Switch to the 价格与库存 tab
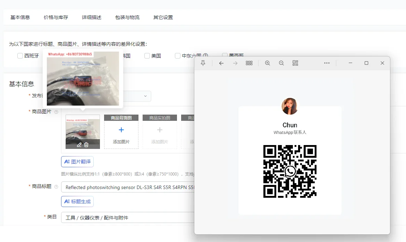This screenshot has height=242, width=406. [x=56, y=17]
